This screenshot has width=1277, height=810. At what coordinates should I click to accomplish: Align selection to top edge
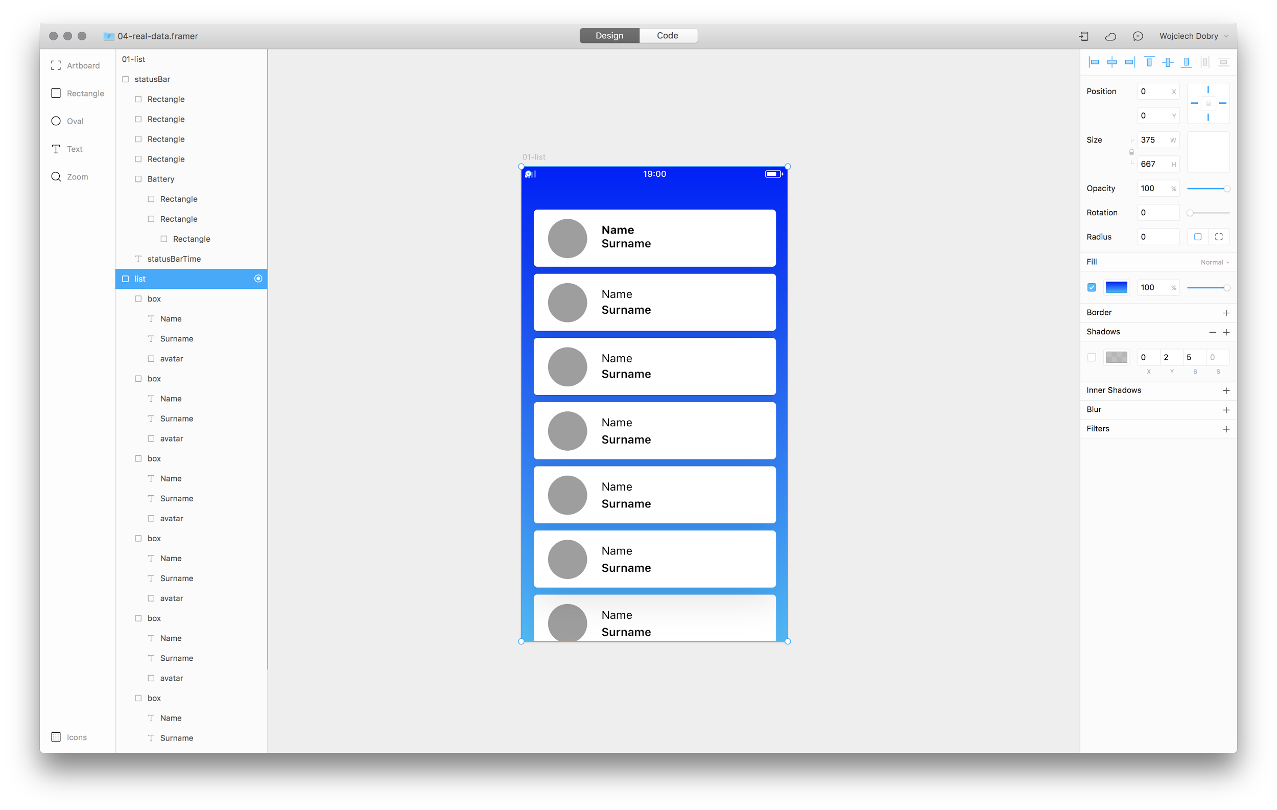click(x=1149, y=62)
